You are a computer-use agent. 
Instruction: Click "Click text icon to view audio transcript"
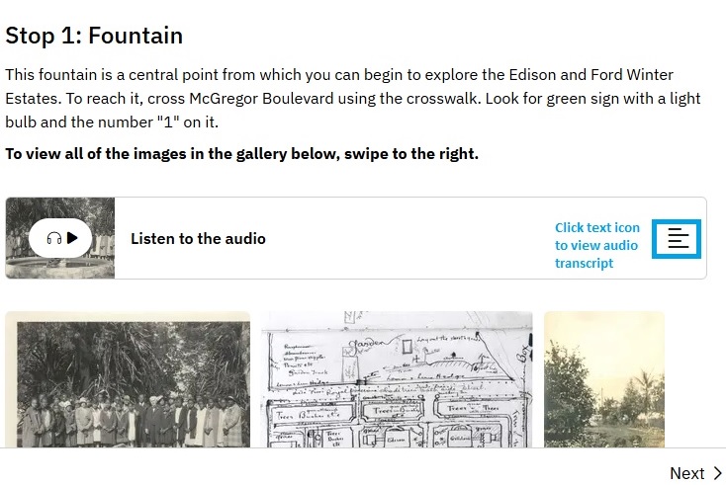click(x=597, y=245)
